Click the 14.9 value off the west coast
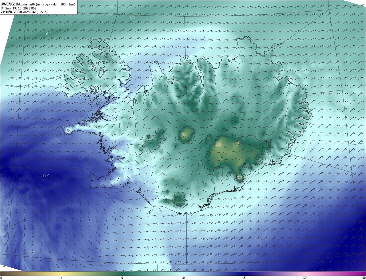This screenshot has height=280, width=366. coord(46,176)
